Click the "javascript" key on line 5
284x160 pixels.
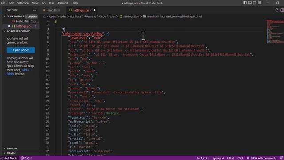(x=79, y=38)
